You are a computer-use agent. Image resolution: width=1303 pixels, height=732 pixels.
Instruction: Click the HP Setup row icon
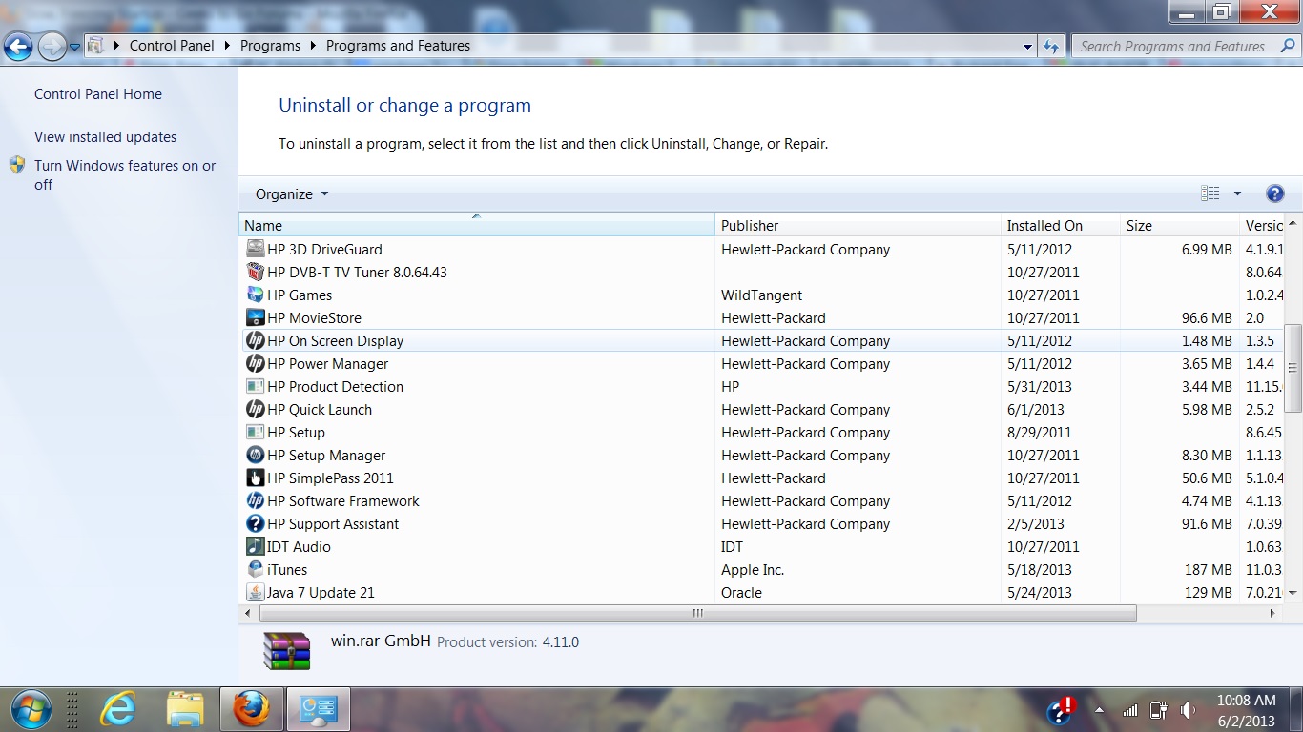point(255,432)
